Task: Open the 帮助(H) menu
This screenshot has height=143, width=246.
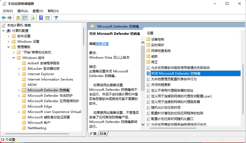Action: point(53,11)
